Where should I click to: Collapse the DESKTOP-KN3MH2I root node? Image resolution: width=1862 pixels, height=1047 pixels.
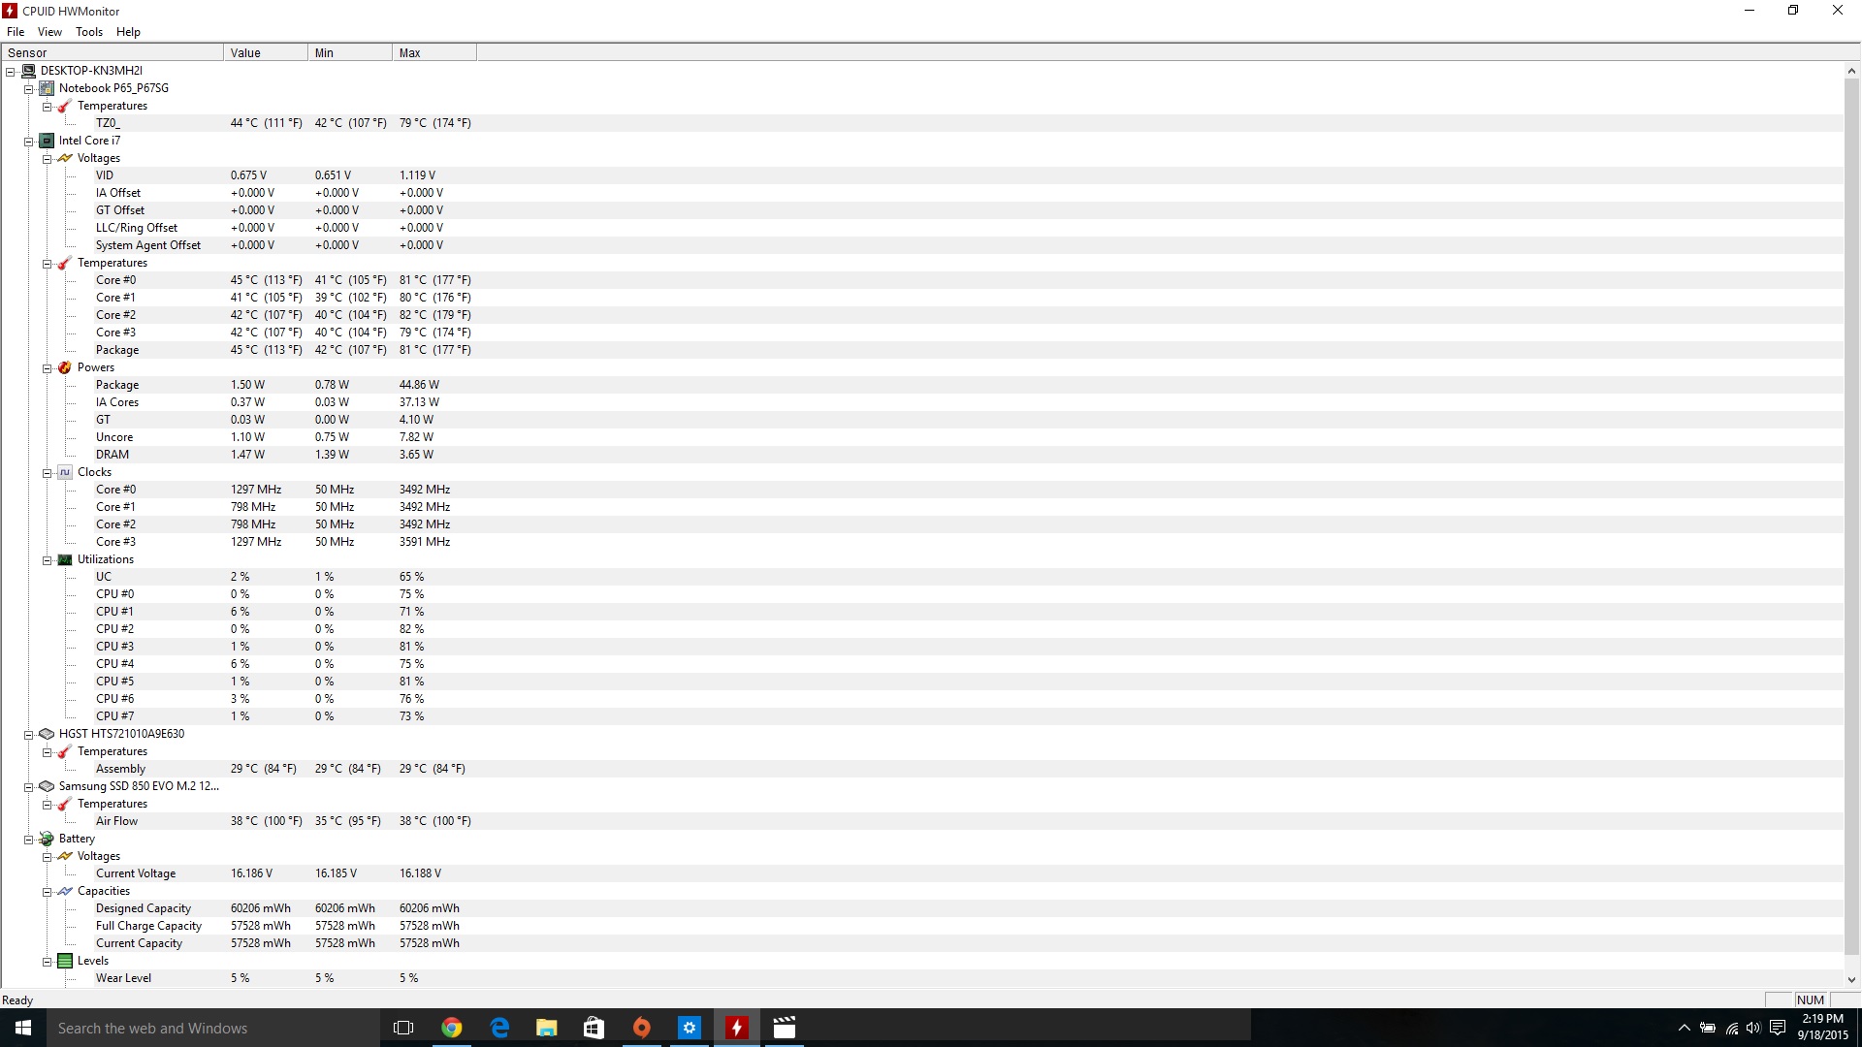click(11, 72)
